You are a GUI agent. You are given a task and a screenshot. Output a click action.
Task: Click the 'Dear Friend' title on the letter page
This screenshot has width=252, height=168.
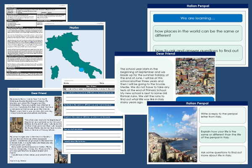[39, 93]
